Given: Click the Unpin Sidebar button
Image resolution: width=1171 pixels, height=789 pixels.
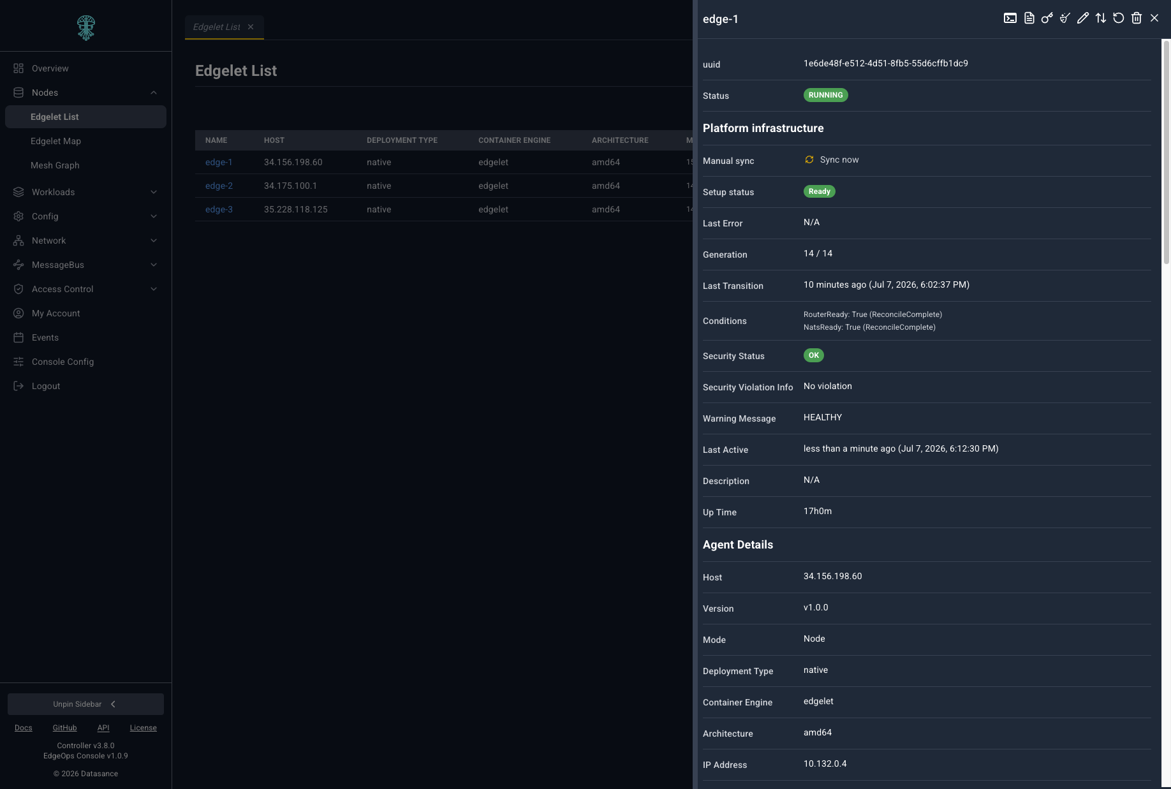Looking at the screenshot, I should point(85,704).
